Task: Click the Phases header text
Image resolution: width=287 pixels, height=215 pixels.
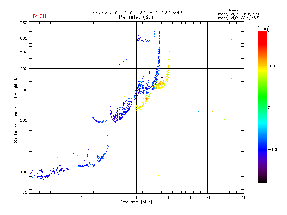Action: [232, 10]
